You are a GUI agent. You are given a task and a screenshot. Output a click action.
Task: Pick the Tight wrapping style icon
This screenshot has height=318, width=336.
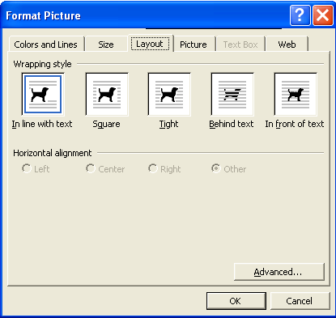169,94
